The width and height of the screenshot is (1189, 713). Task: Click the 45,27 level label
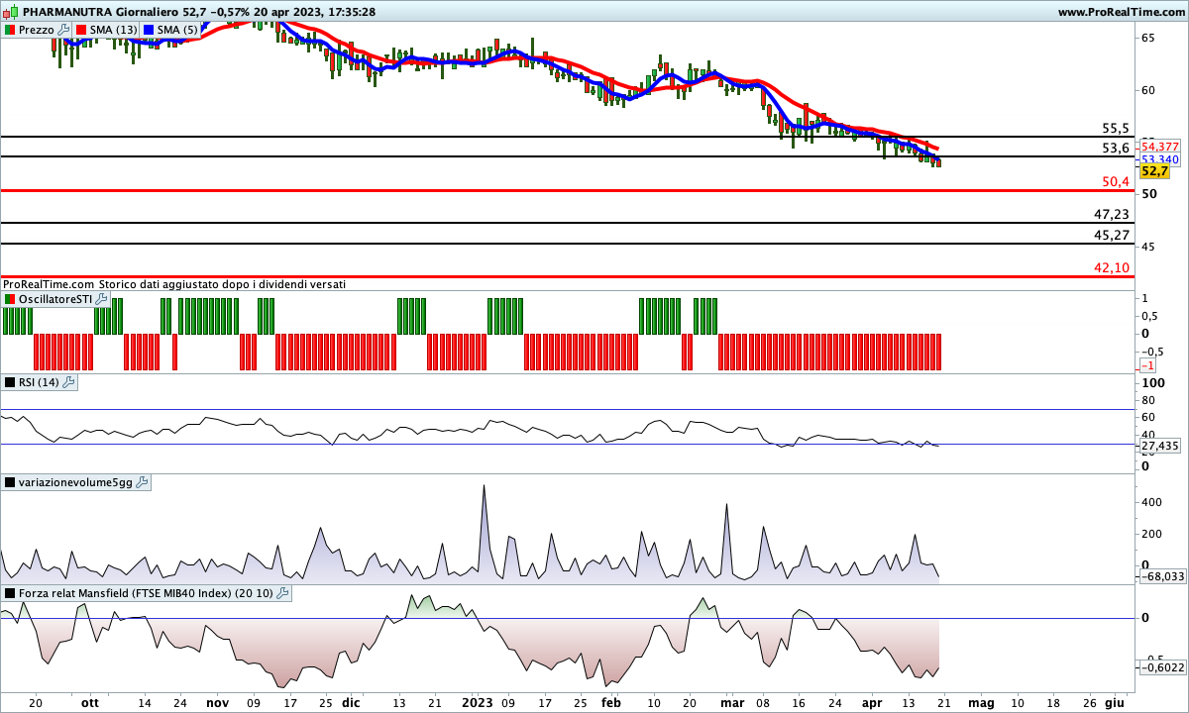tap(1112, 236)
